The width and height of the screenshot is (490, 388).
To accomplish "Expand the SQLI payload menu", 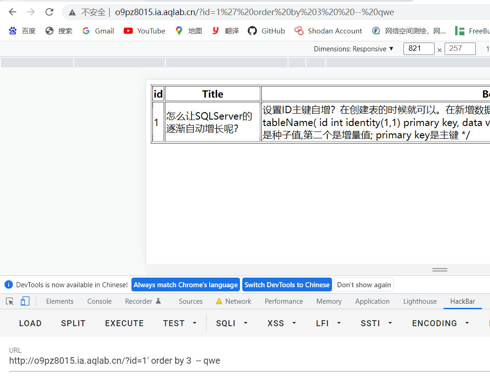I will (x=231, y=323).
